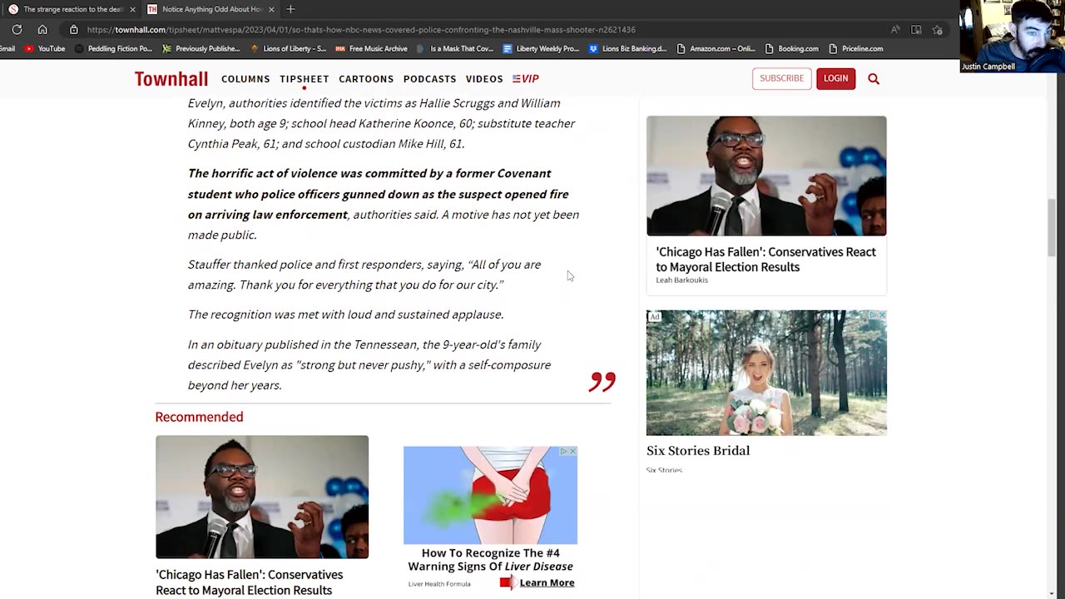Open the 'Is a Mask That Cov...' bookmark

[x=455, y=48]
